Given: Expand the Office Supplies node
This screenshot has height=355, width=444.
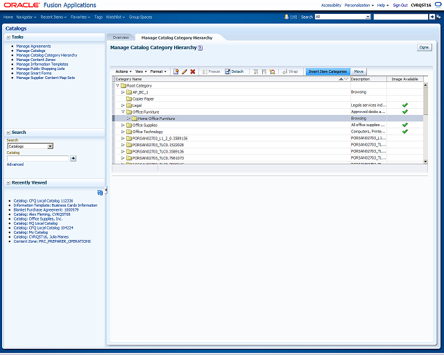Looking at the screenshot, I should (x=123, y=125).
